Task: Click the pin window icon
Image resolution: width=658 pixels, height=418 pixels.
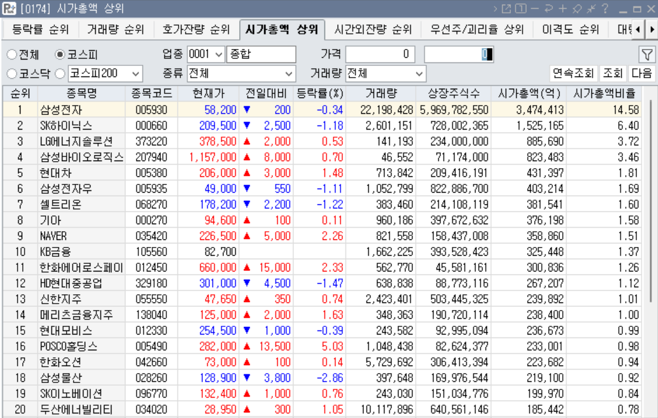Action: [x=577, y=8]
